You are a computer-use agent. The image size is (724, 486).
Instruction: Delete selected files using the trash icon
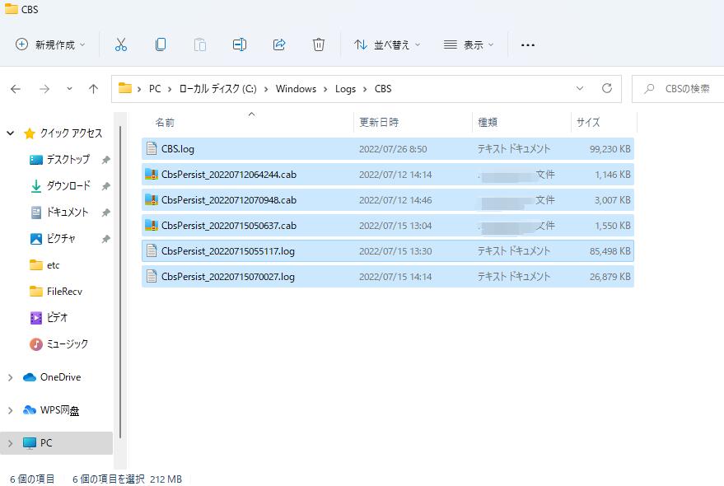click(x=319, y=44)
